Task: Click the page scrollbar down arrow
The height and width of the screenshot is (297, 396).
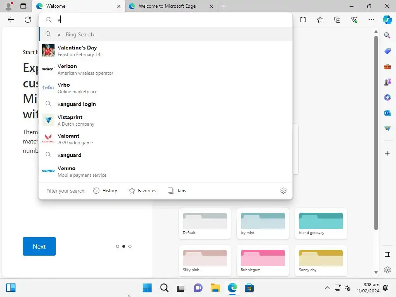Action: pyautogui.click(x=376, y=272)
